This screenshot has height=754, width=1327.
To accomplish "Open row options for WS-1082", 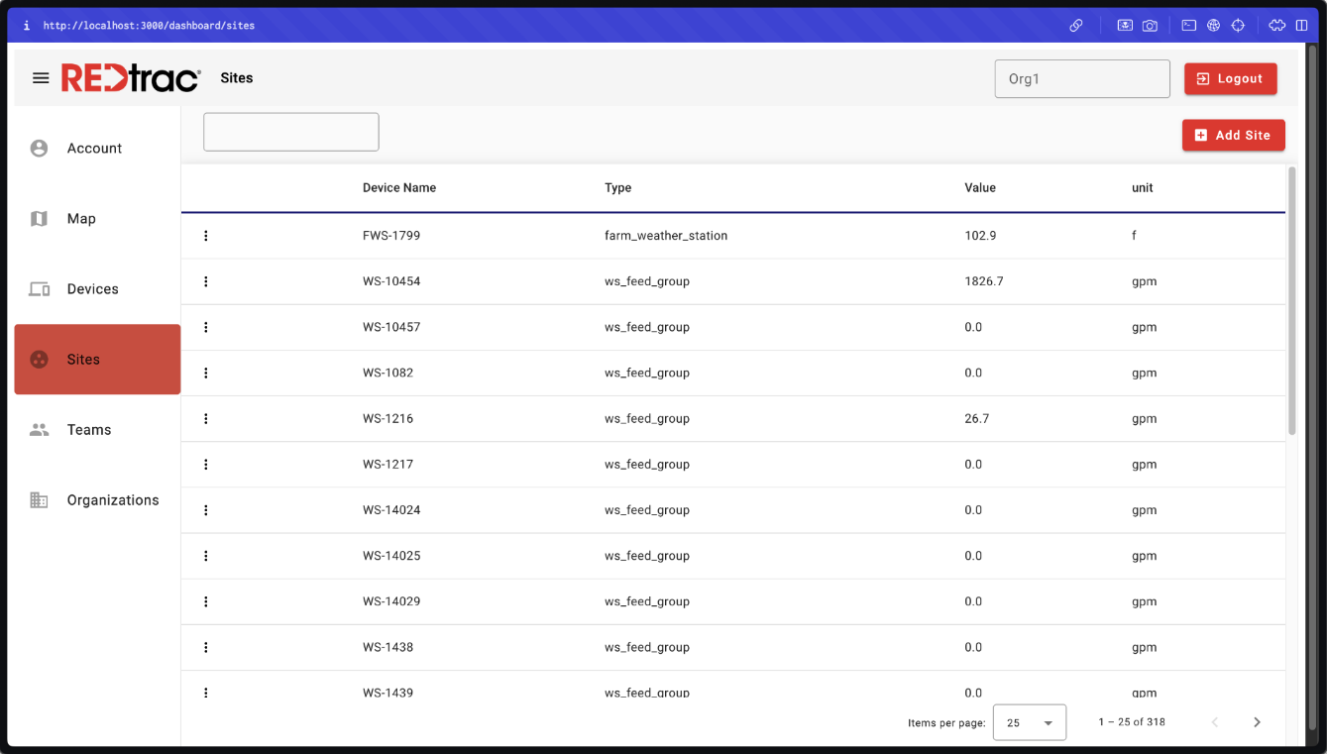I will pyautogui.click(x=206, y=373).
